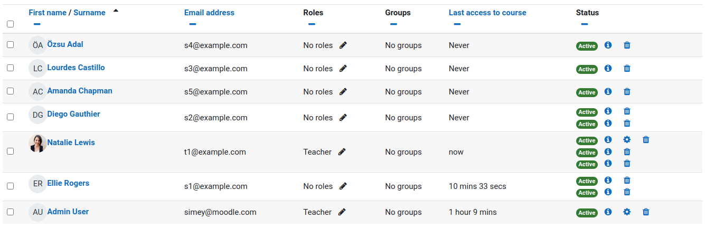The height and width of the screenshot is (228, 705).
Task: Sort by Last access to course
Action: (487, 13)
